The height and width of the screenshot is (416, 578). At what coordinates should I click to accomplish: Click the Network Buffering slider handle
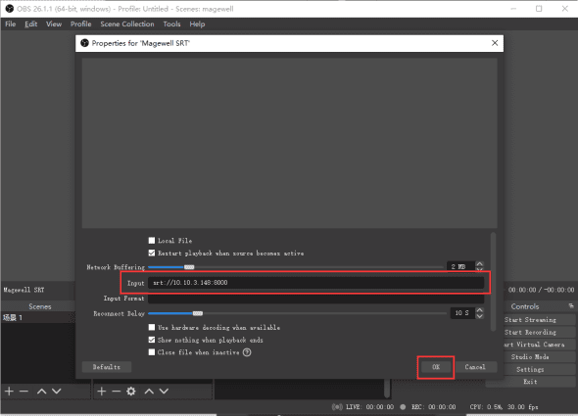189,267
